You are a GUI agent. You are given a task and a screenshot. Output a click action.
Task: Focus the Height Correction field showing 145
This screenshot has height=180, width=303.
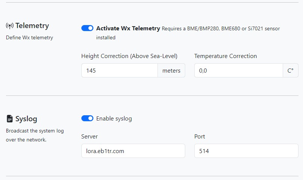click(120, 70)
